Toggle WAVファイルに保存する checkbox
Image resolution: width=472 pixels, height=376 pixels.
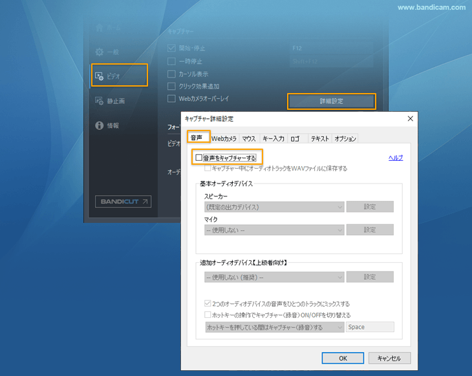click(x=208, y=168)
